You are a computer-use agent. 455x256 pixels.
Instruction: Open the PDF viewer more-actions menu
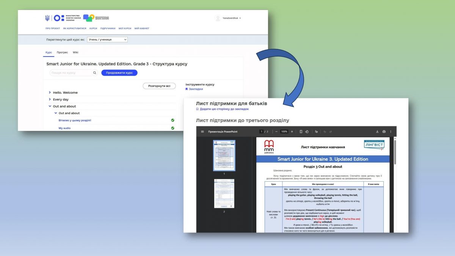click(x=391, y=132)
